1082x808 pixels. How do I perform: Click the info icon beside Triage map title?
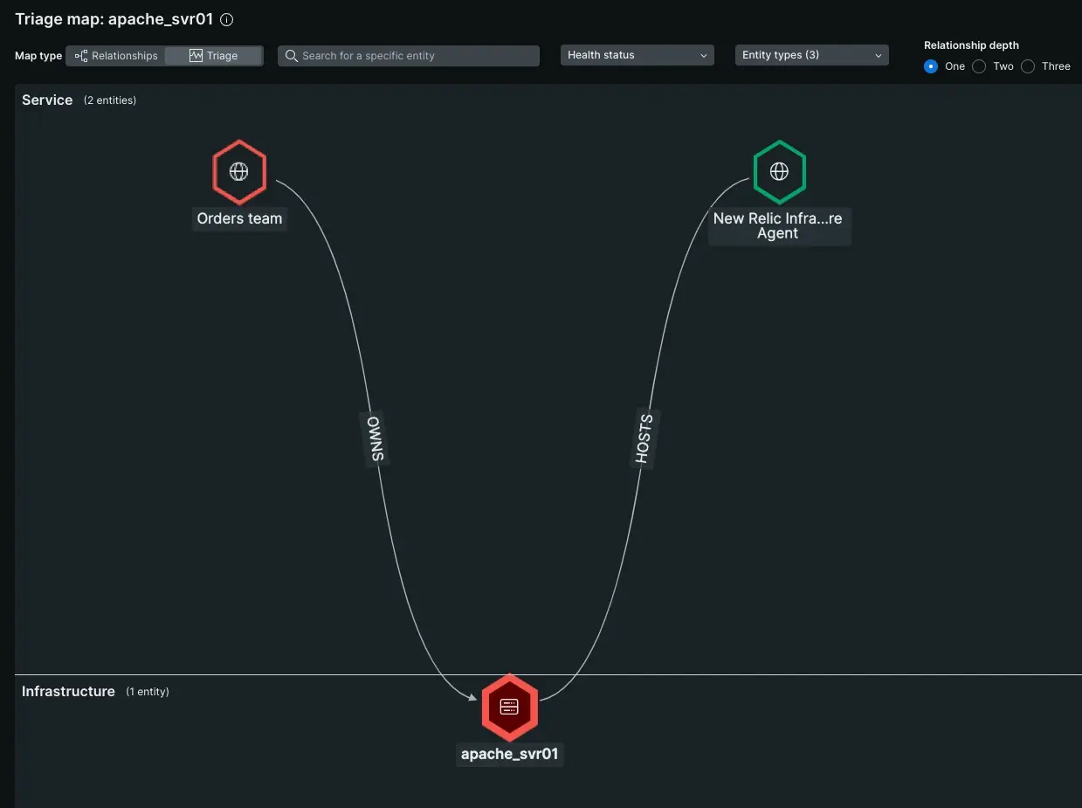click(227, 20)
